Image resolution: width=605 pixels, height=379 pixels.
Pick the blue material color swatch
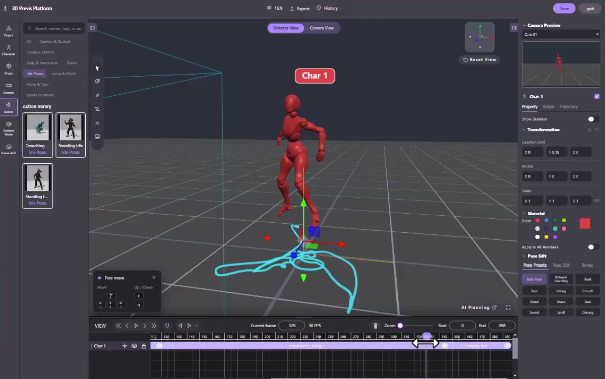point(546,220)
